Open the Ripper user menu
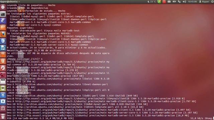 tap(204, 2)
